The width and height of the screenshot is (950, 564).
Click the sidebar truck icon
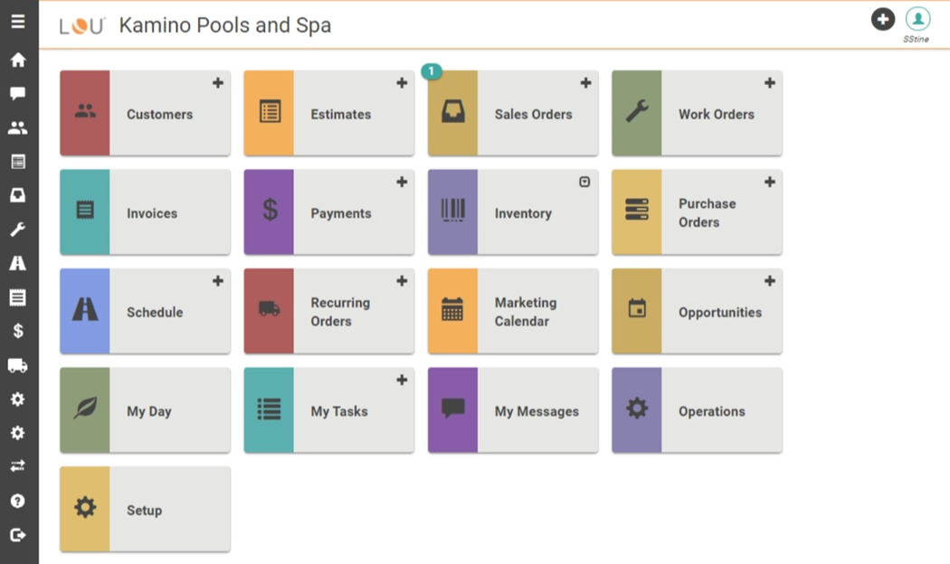pos(18,365)
